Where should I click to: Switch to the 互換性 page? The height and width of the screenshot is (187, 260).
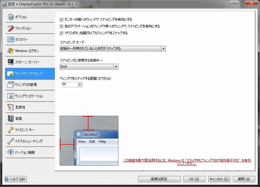(x=30, y=107)
